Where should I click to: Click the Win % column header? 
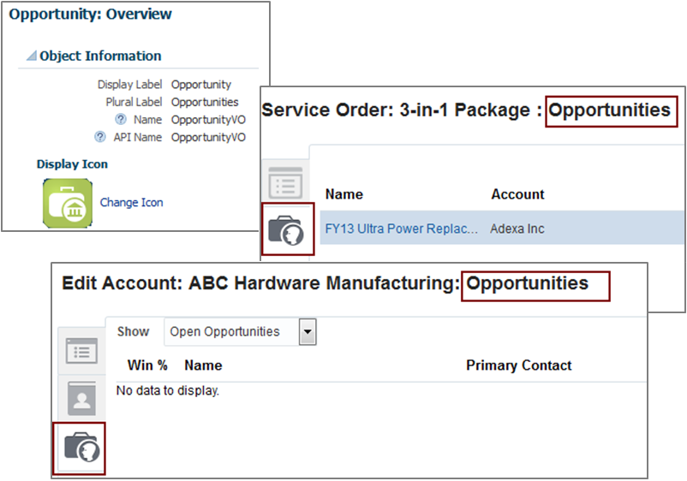(147, 365)
